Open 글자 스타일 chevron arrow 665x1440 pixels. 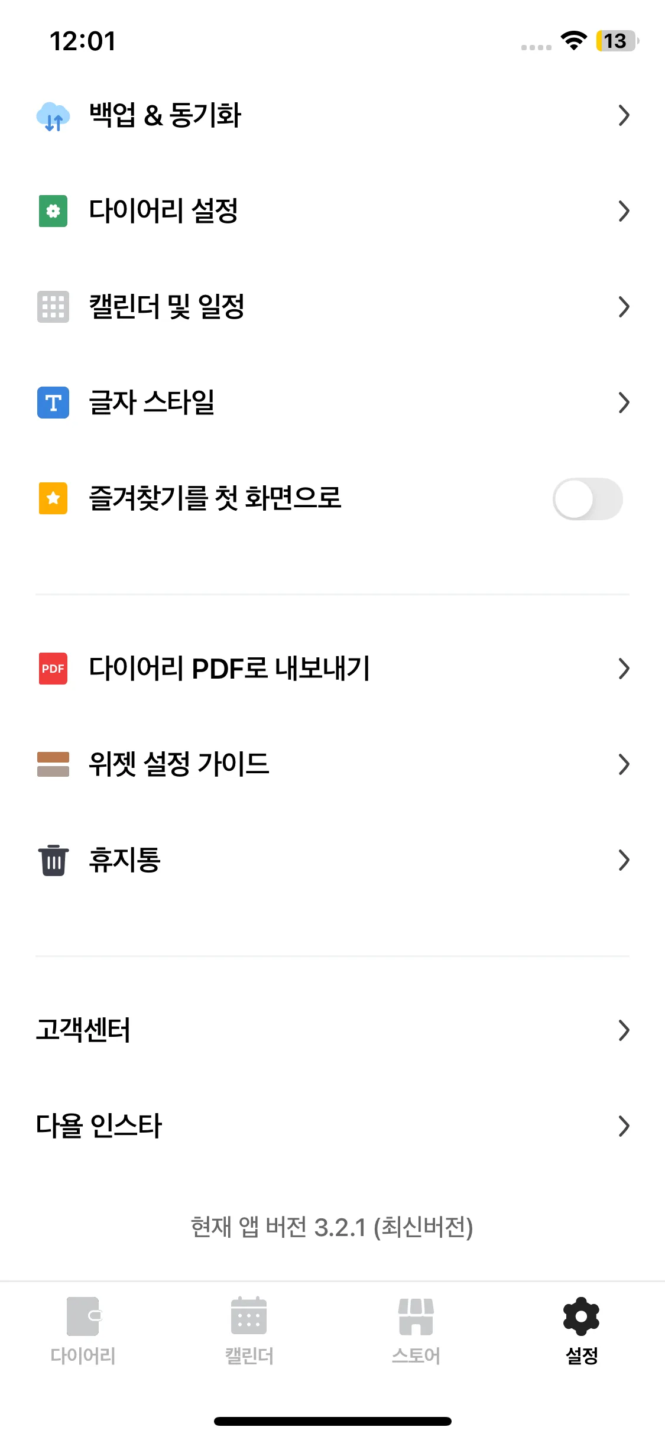pos(624,403)
